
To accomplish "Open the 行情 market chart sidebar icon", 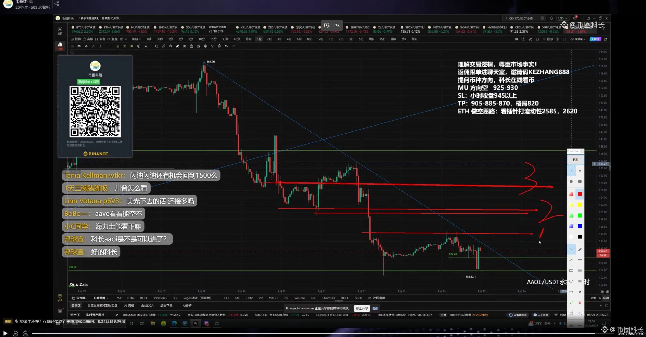I will [60, 46].
